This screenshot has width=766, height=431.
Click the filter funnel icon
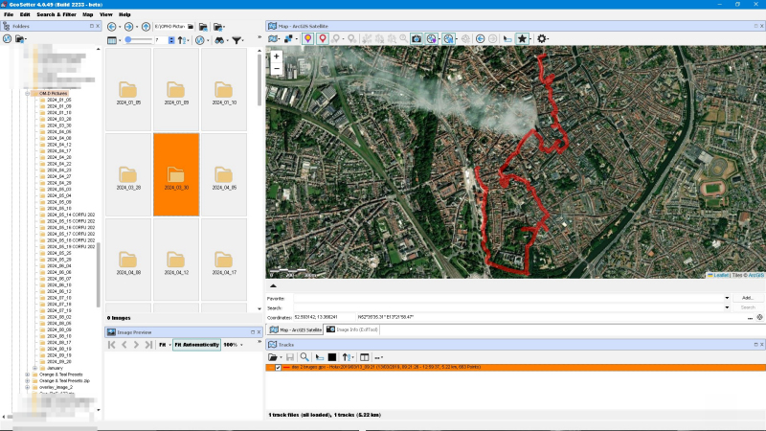pos(237,40)
